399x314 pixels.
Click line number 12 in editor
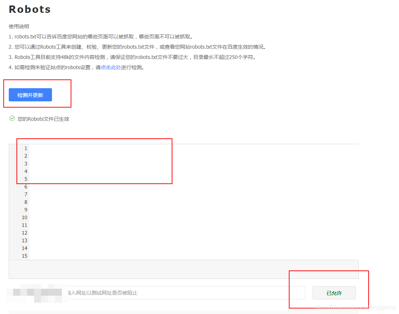coord(25,233)
